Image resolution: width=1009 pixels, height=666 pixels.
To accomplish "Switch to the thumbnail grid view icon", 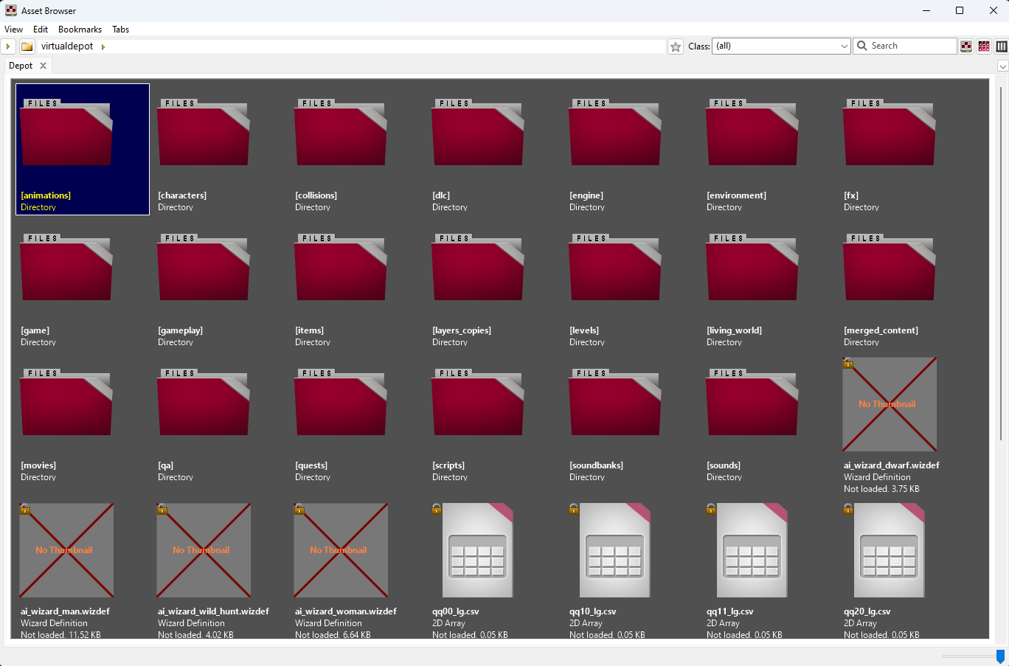I will click(x=984, y=46).
